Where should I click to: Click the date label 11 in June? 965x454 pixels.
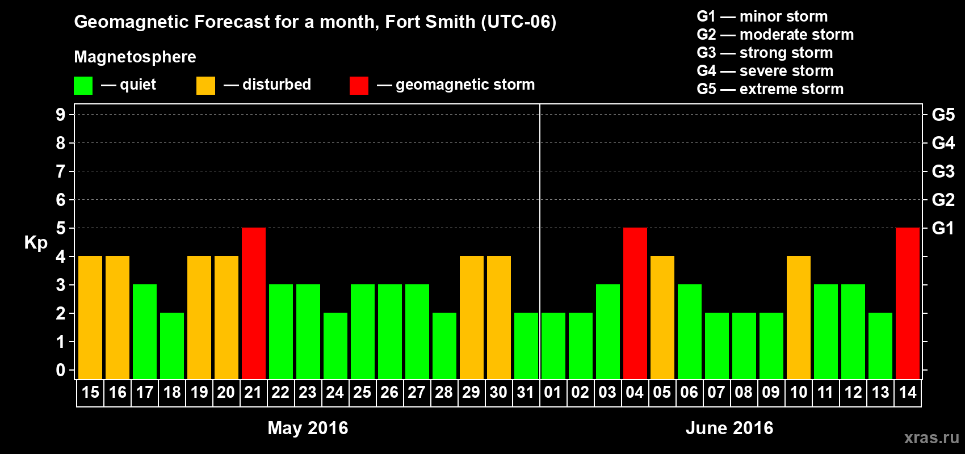(x=825, y=393)
